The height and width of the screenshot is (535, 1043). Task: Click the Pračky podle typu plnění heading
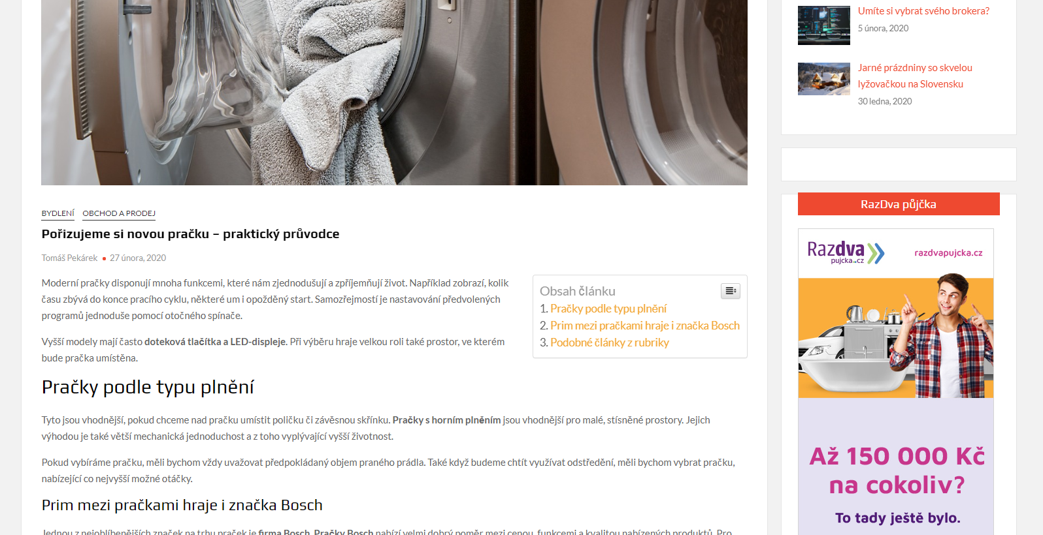tap(148, 388)
